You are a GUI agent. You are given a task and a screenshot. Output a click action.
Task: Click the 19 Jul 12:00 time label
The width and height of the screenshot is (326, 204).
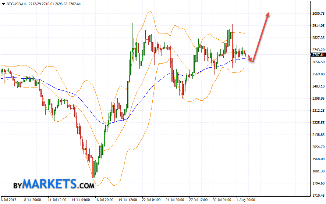click(127, 200)
